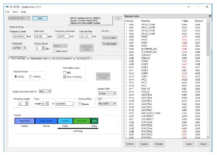Expand register row 0x05 SYNT3
The image size is (217, 155).
click(x=126, y=37)
